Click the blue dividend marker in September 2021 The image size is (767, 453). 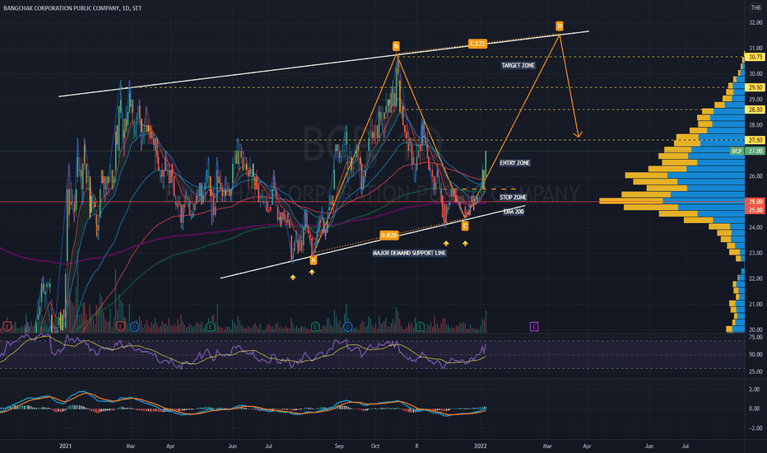click(348, 326)
